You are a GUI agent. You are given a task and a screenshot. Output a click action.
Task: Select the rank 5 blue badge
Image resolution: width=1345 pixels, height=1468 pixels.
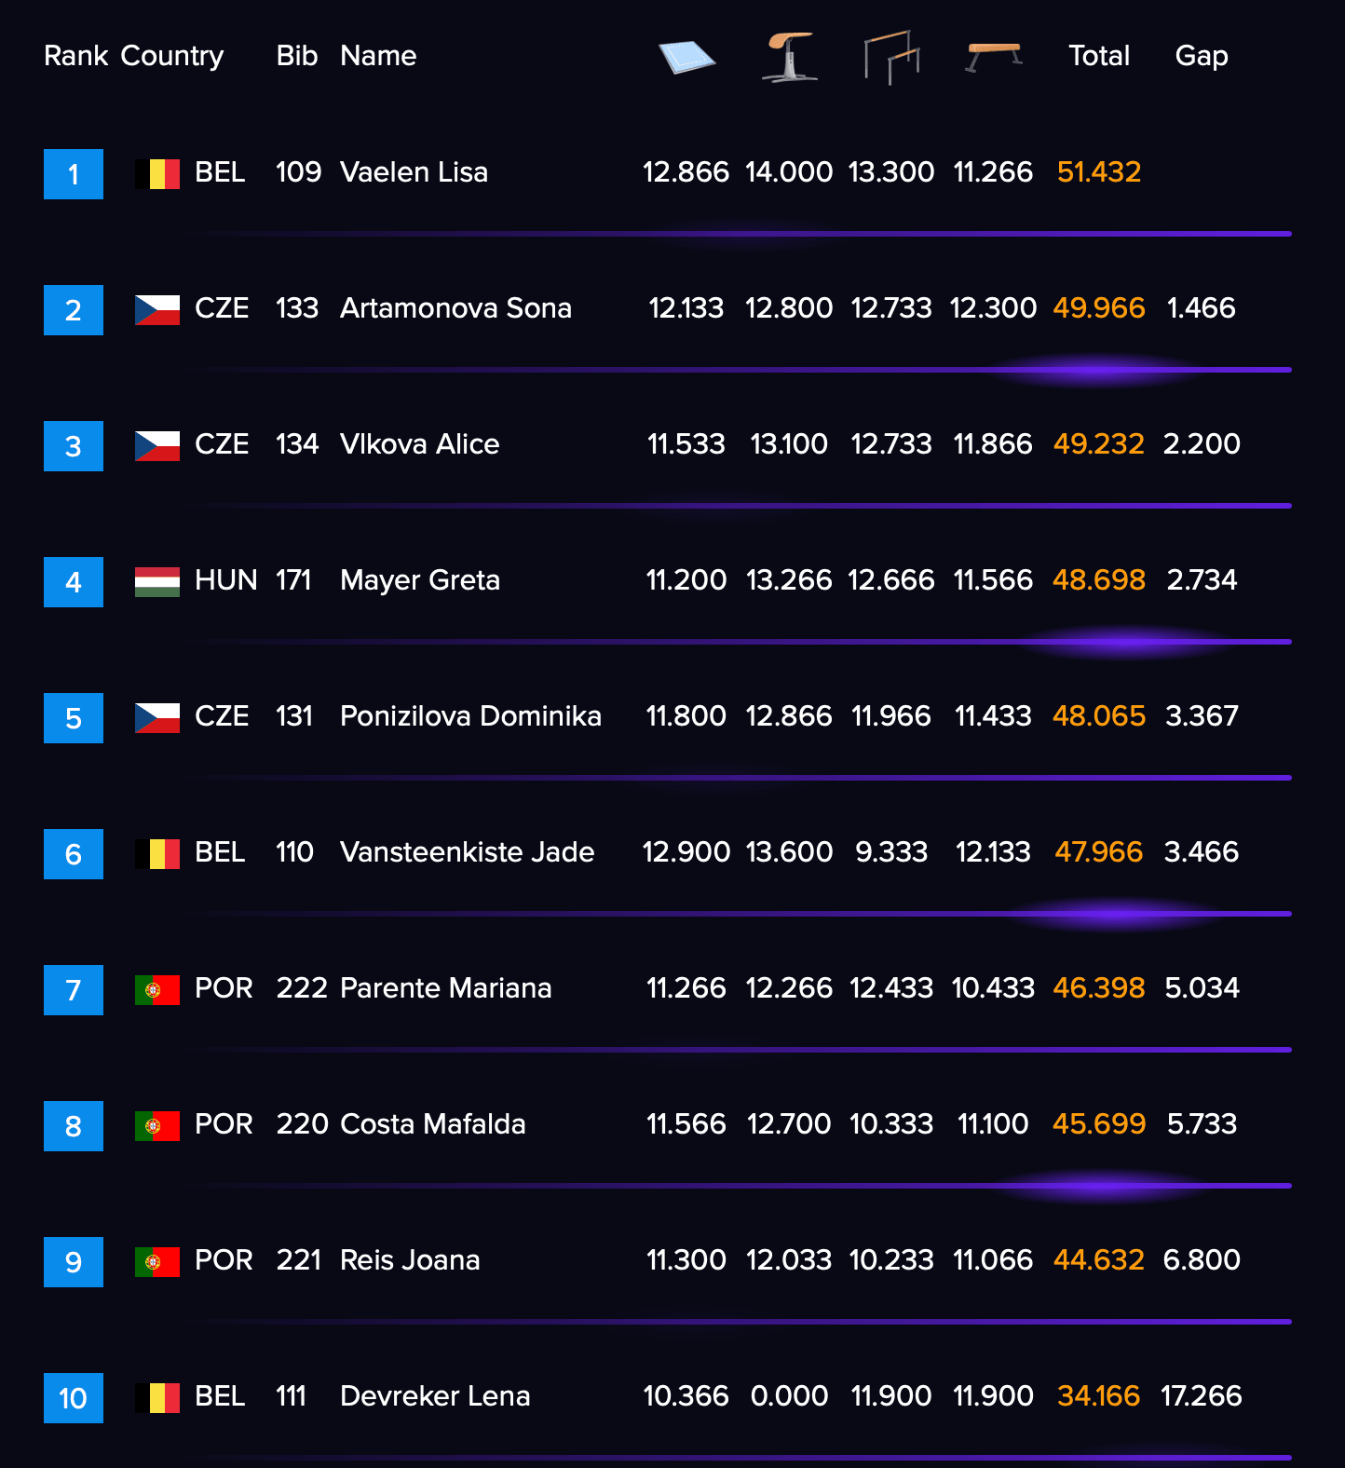[x=74, y=718]
